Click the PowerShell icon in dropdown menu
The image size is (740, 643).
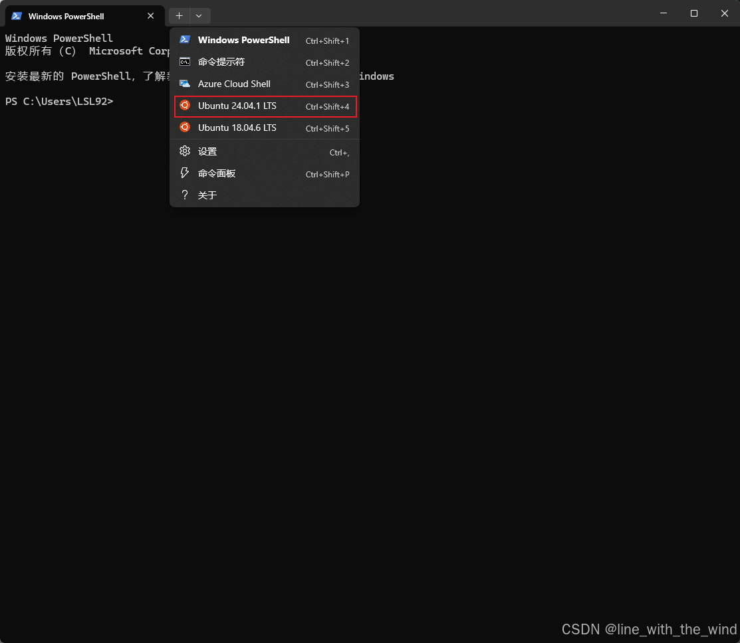(x=185, y=40)
